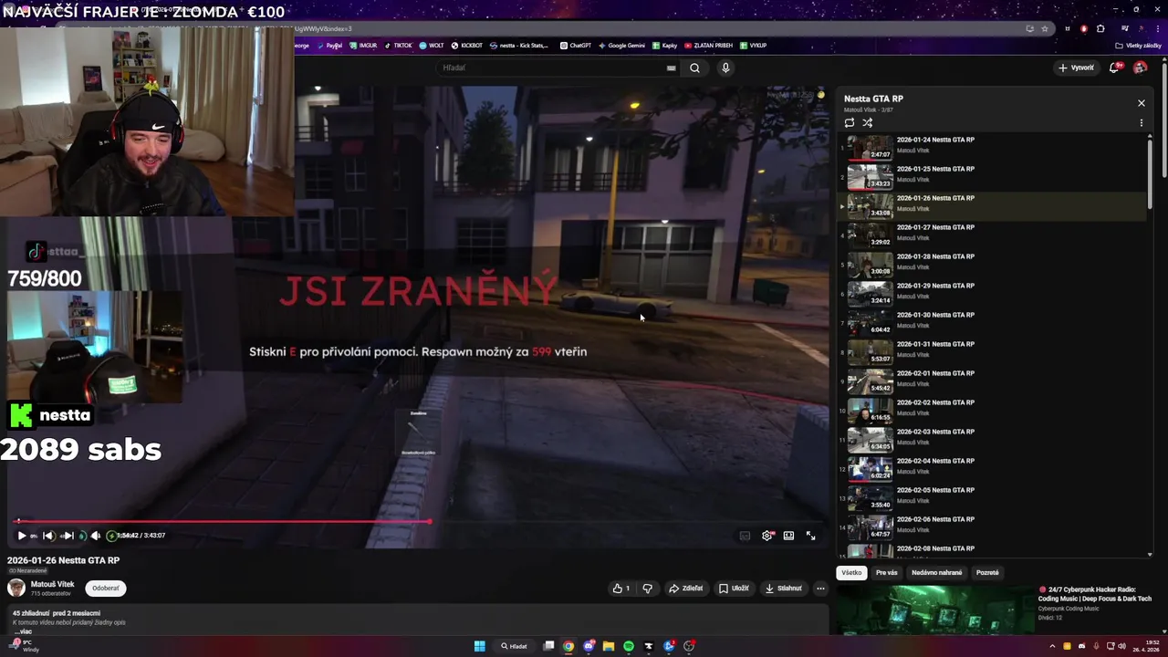This screenshot has height=657, width=1168.
Task: Open the ZLATAN PRIBEH bookmark
Action: pos(709,46)
